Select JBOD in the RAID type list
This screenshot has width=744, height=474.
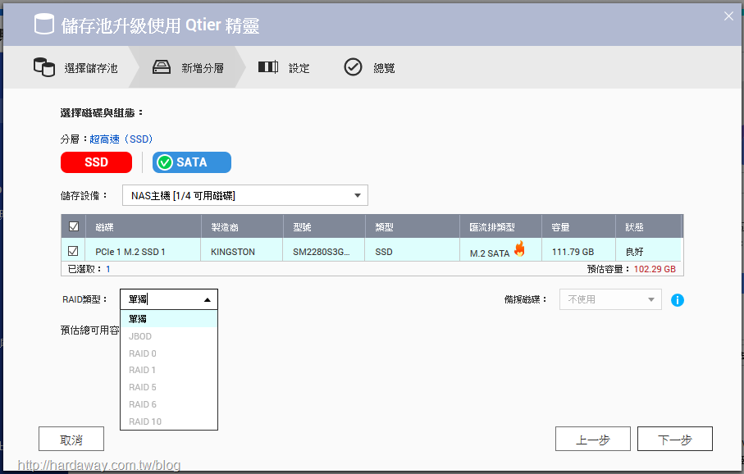[169, 336]
